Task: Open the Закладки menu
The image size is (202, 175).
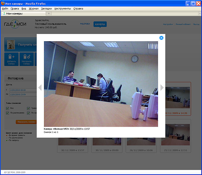Action: (46, 9)
